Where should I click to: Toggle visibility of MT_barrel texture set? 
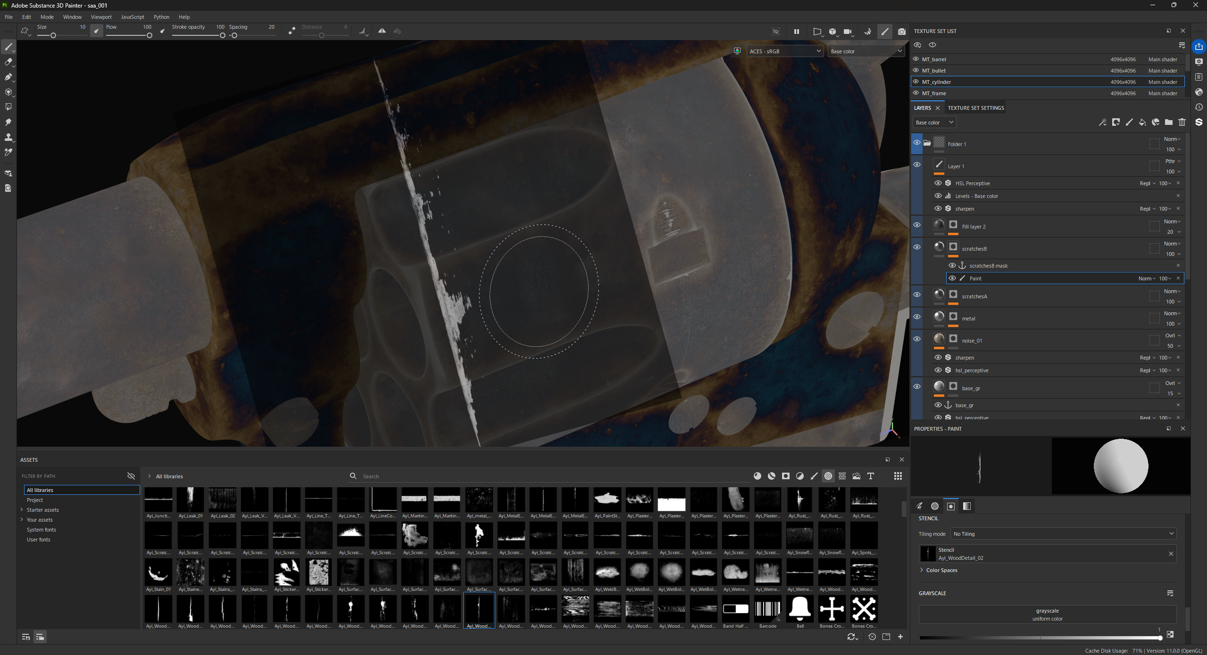coord(916,59)
